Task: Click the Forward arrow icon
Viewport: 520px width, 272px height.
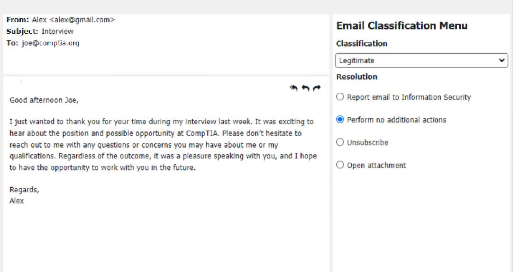Action: click(x=317, y=88)
